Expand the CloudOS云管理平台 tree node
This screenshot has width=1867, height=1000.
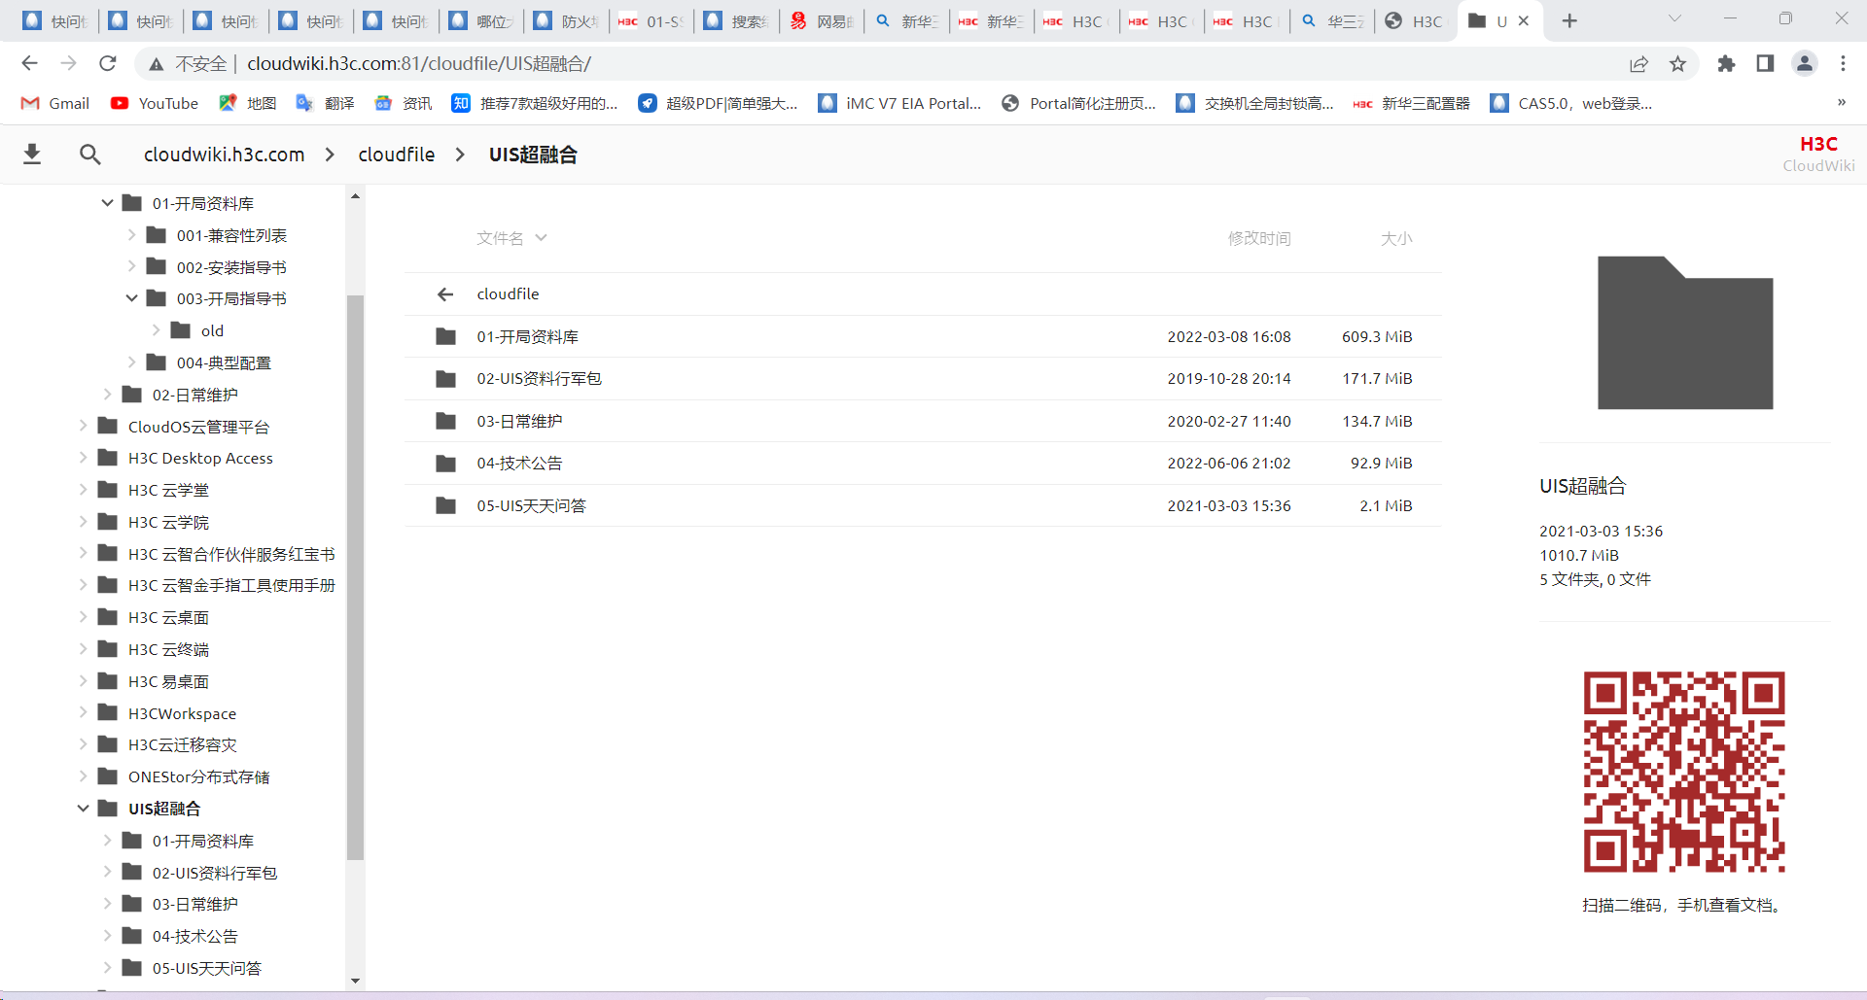point(83,426)
